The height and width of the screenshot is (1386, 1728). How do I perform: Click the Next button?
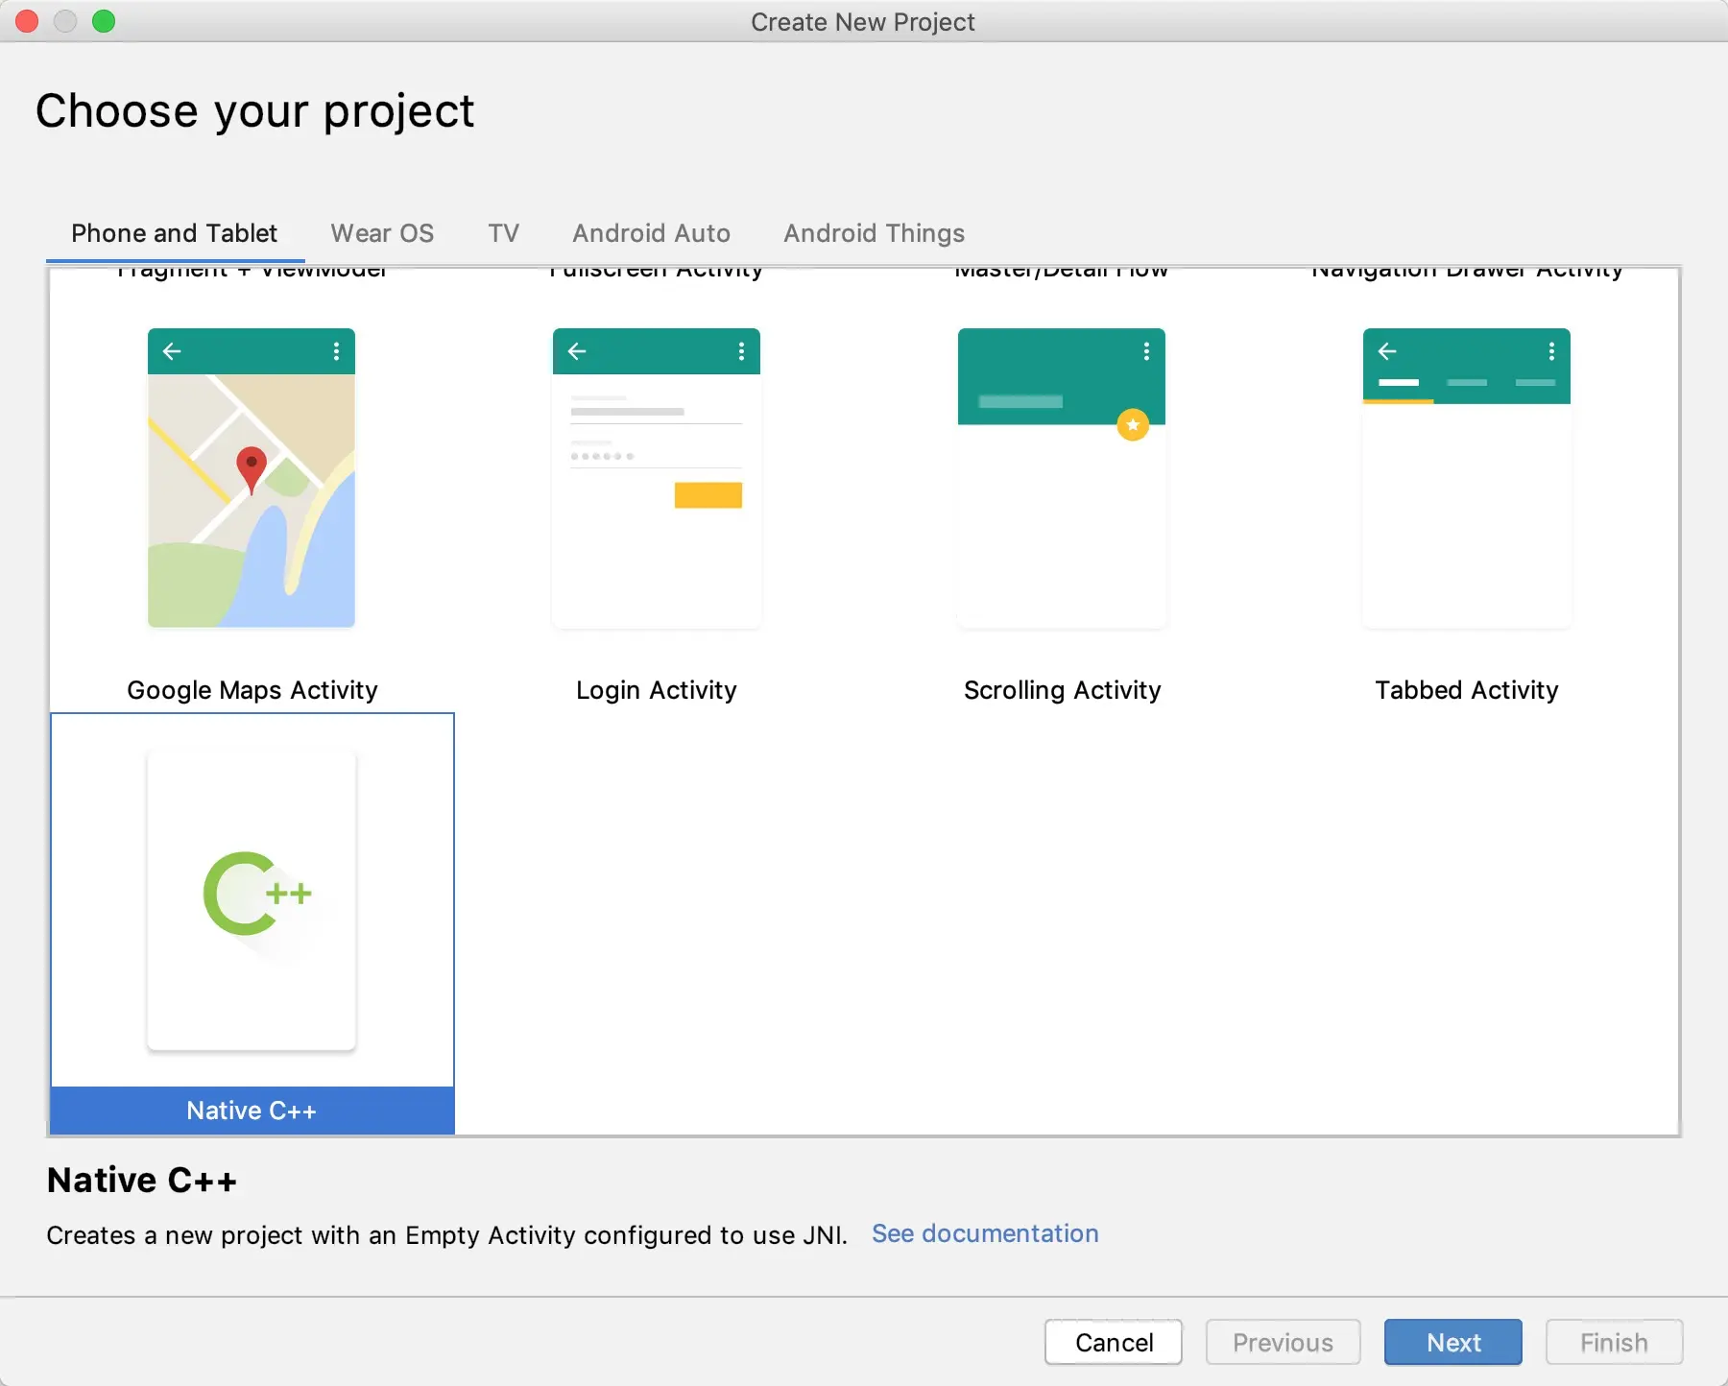coord(1453,1342)
